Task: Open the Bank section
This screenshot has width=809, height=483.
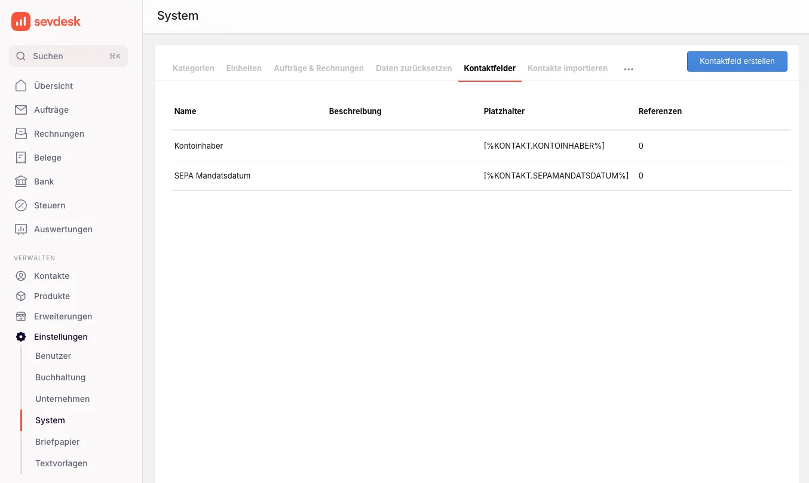Action: [x=44, y=181]
